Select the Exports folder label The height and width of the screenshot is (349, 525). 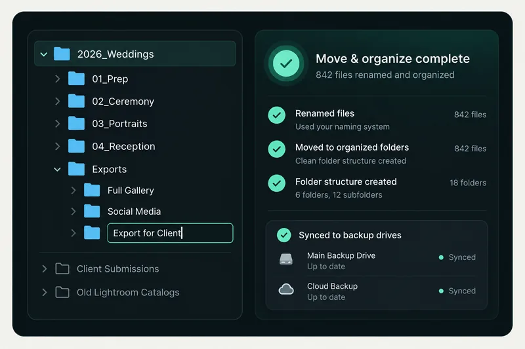[110, 170]
